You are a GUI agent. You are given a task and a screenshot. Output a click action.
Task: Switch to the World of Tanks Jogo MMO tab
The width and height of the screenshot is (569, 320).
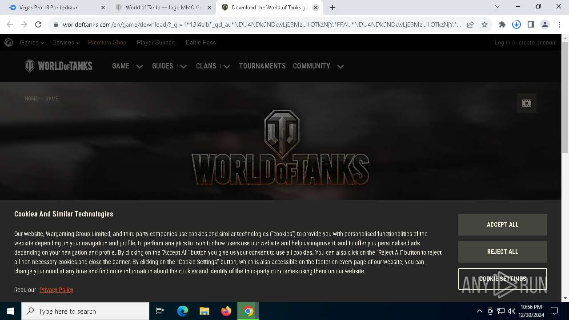point(164,8)
